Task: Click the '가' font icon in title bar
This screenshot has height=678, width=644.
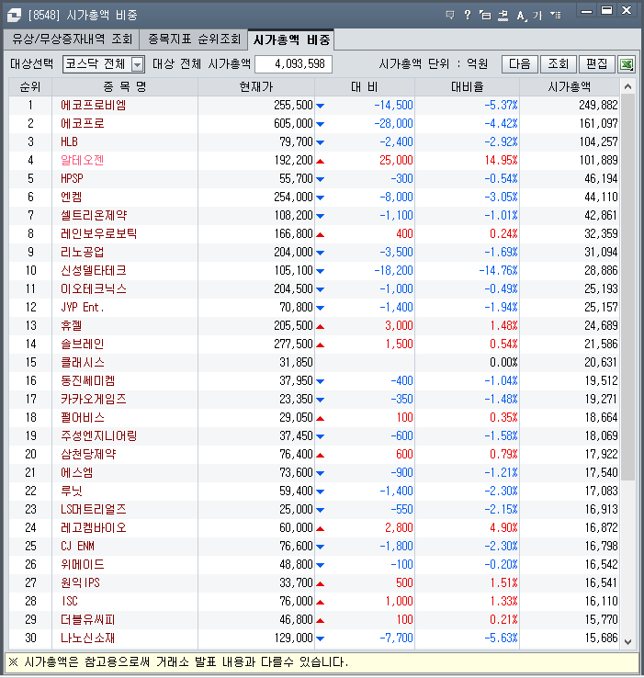Action: pyautogui.click(x=537, y=16)
